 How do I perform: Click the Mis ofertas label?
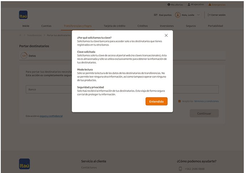coord(177,5)
